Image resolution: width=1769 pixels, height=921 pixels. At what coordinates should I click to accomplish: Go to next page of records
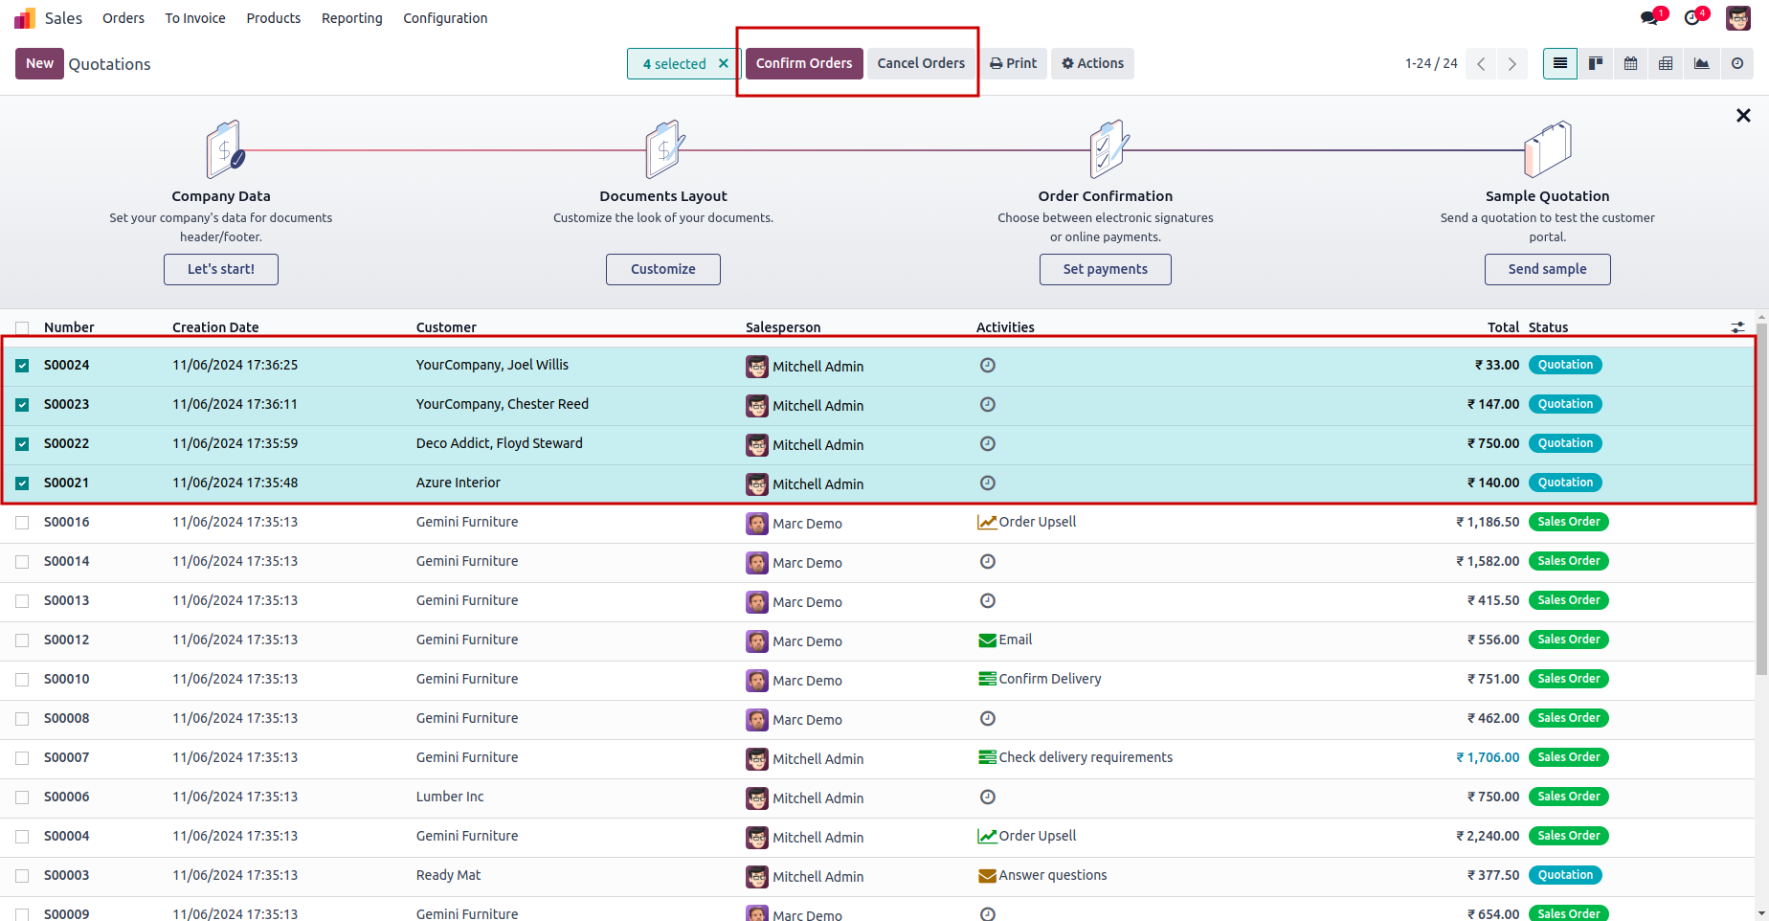(1512, 64)
